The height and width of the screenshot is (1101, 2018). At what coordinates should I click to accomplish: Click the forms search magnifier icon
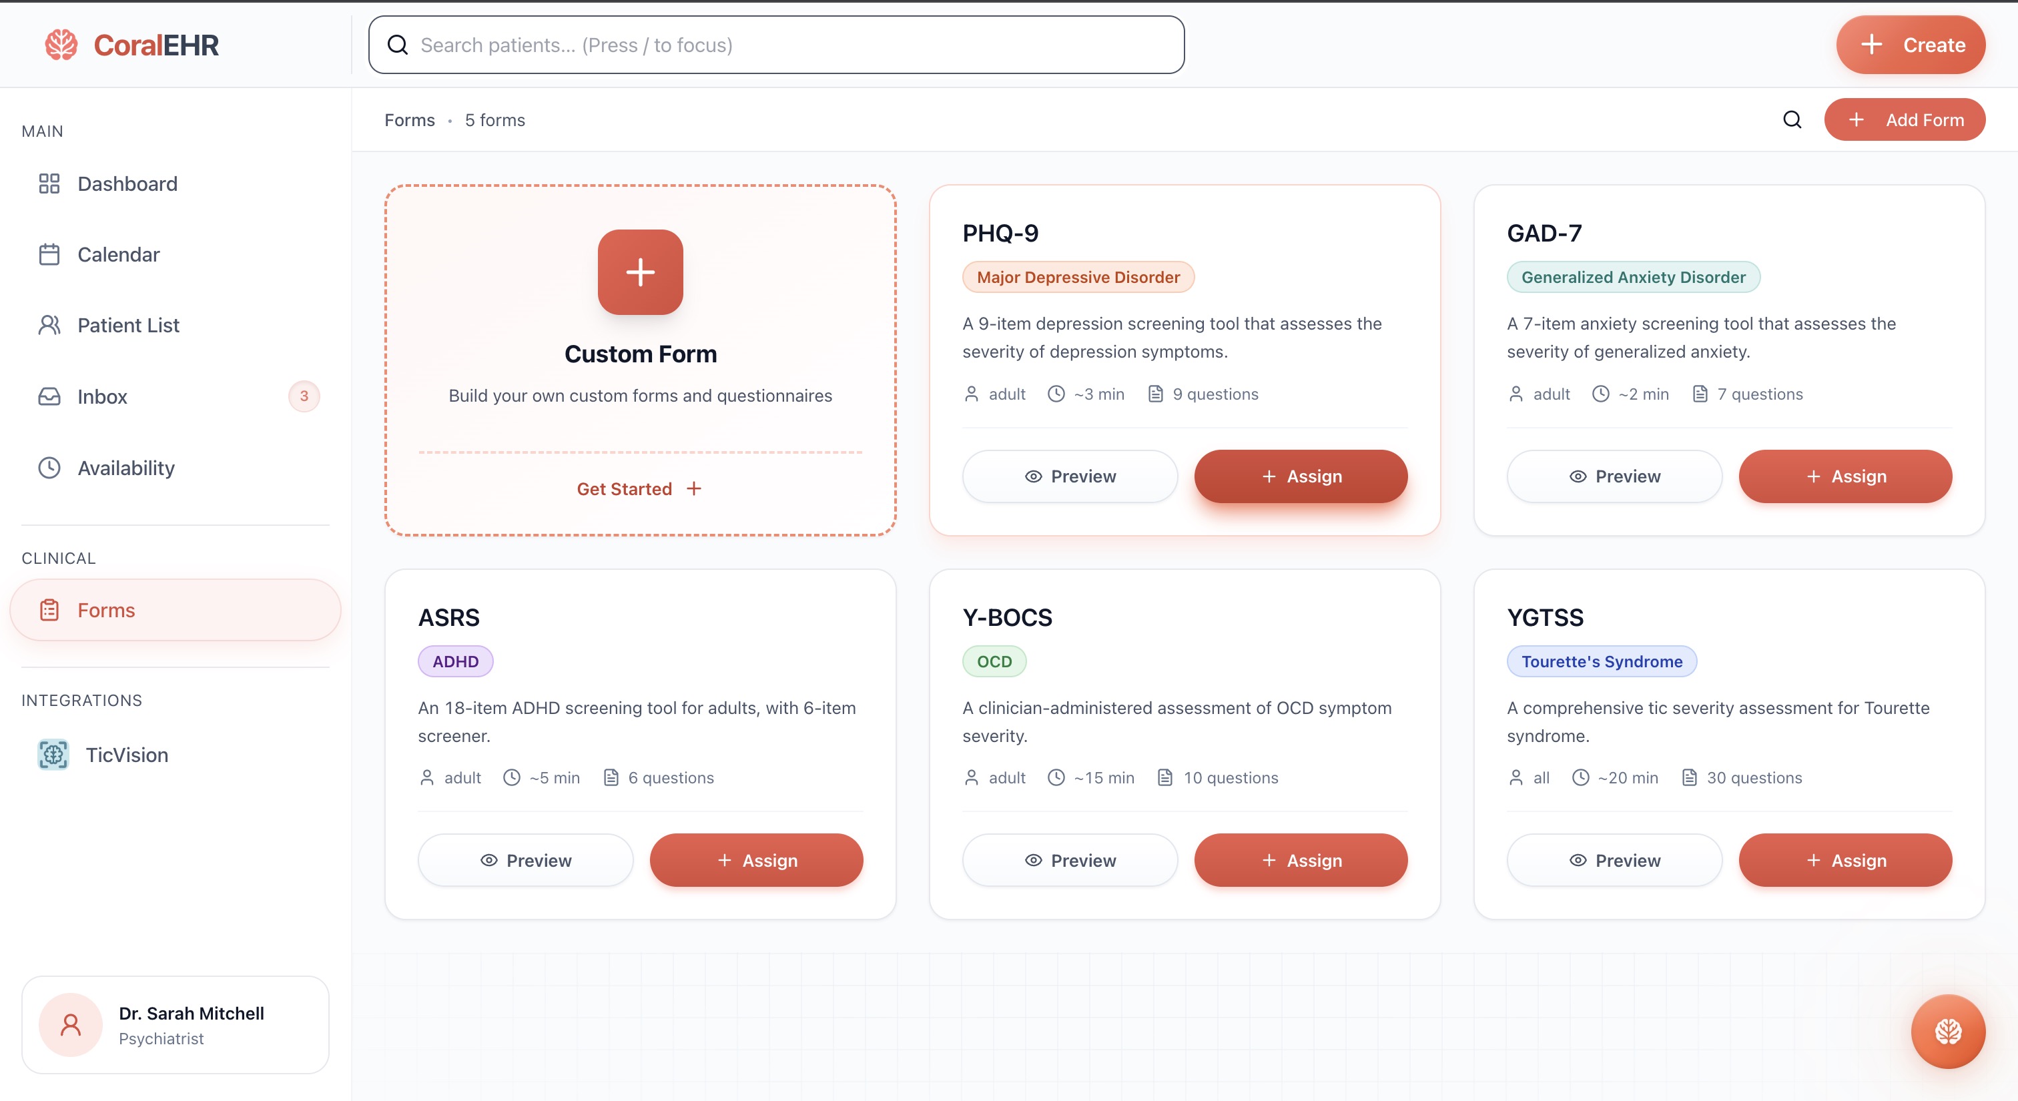1792,120
